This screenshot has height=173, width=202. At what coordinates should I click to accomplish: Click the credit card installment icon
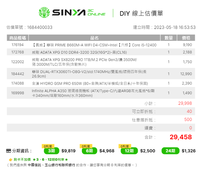coord(9,151)
